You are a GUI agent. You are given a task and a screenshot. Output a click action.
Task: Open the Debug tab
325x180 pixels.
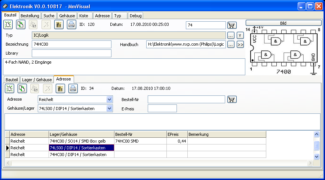coord(135,16)
